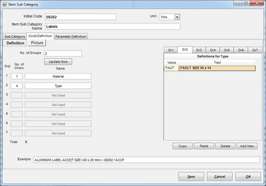Select the Gr7 group tab
This screenshot has width=266, height=186.
254,50
